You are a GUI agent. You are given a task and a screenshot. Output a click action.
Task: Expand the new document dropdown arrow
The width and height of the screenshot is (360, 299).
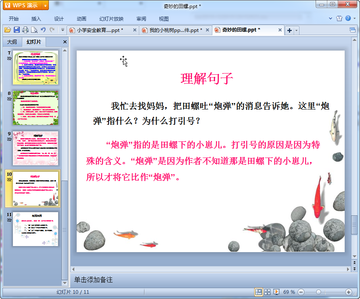click(296, 30)
